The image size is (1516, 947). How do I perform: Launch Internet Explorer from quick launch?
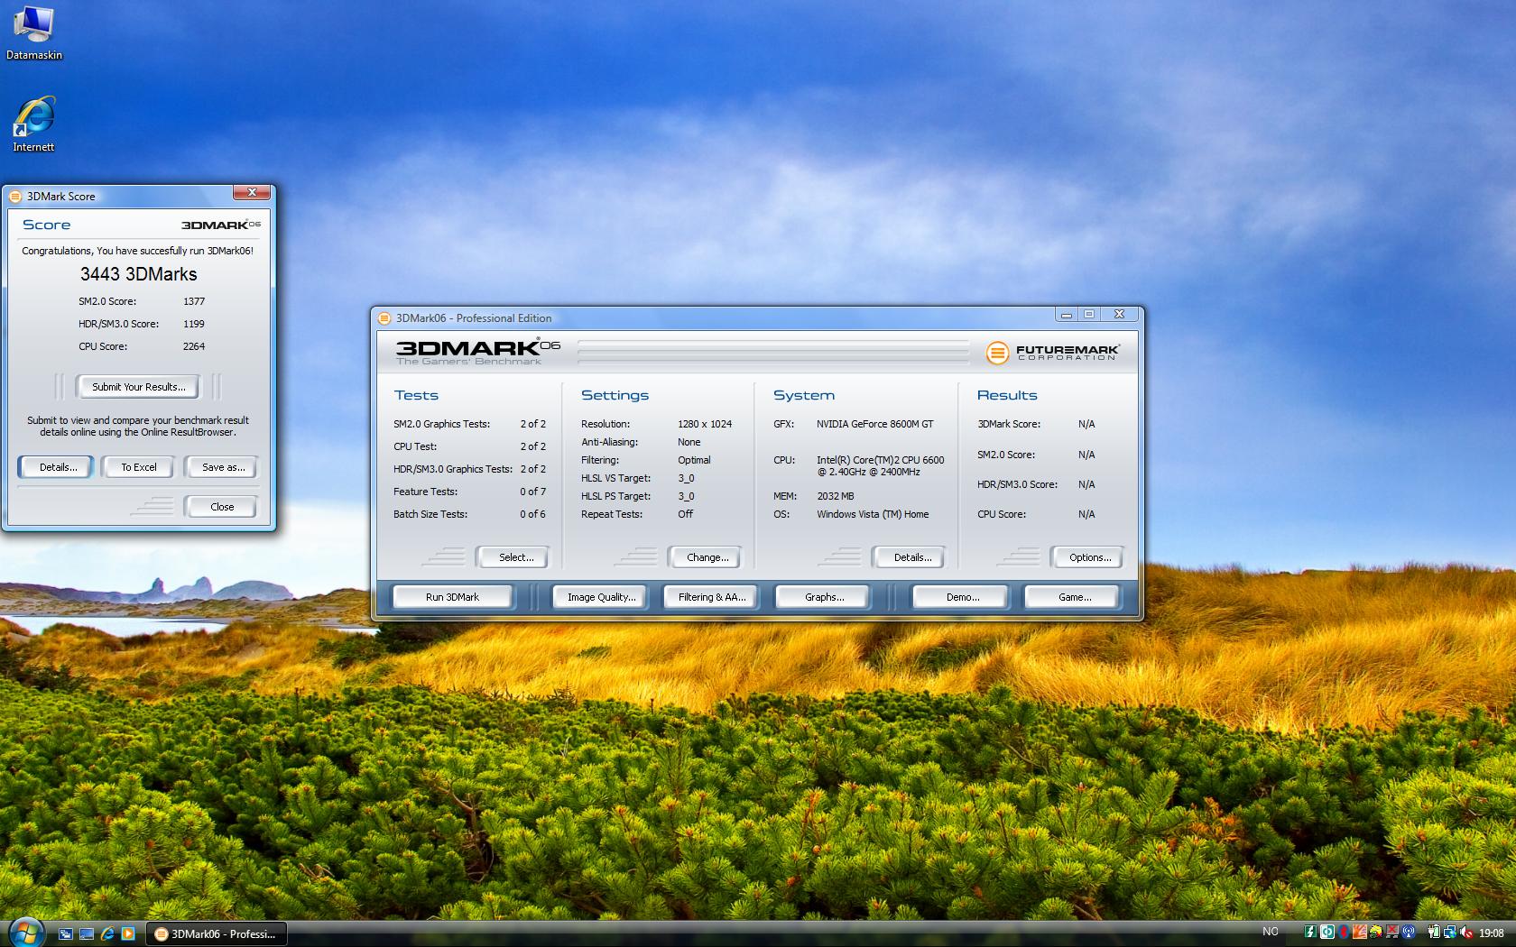pos(107,933)
